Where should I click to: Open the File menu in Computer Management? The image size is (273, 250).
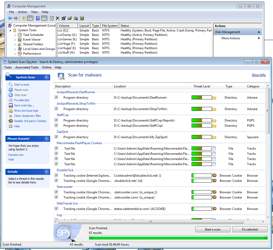(11, 12)
